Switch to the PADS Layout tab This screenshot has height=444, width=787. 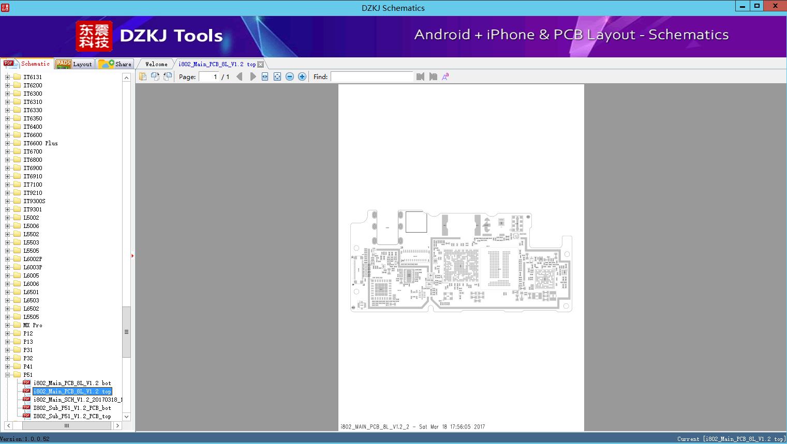[74, 64]
